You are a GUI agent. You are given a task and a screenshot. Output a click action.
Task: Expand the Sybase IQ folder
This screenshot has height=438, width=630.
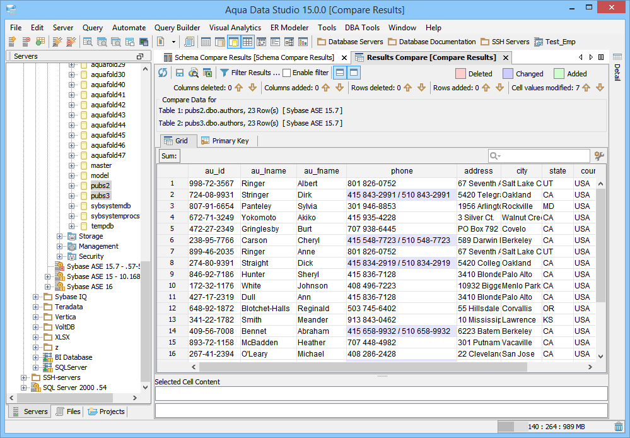(x=35, y=297)
